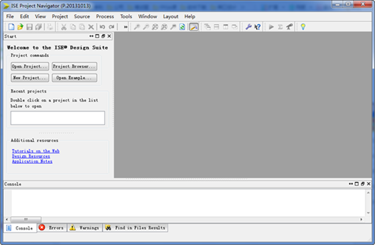The height and width of the screenshot is (245, 375).
Task: Click the light bulb tips icon
Action: click(x=303, y=27)
